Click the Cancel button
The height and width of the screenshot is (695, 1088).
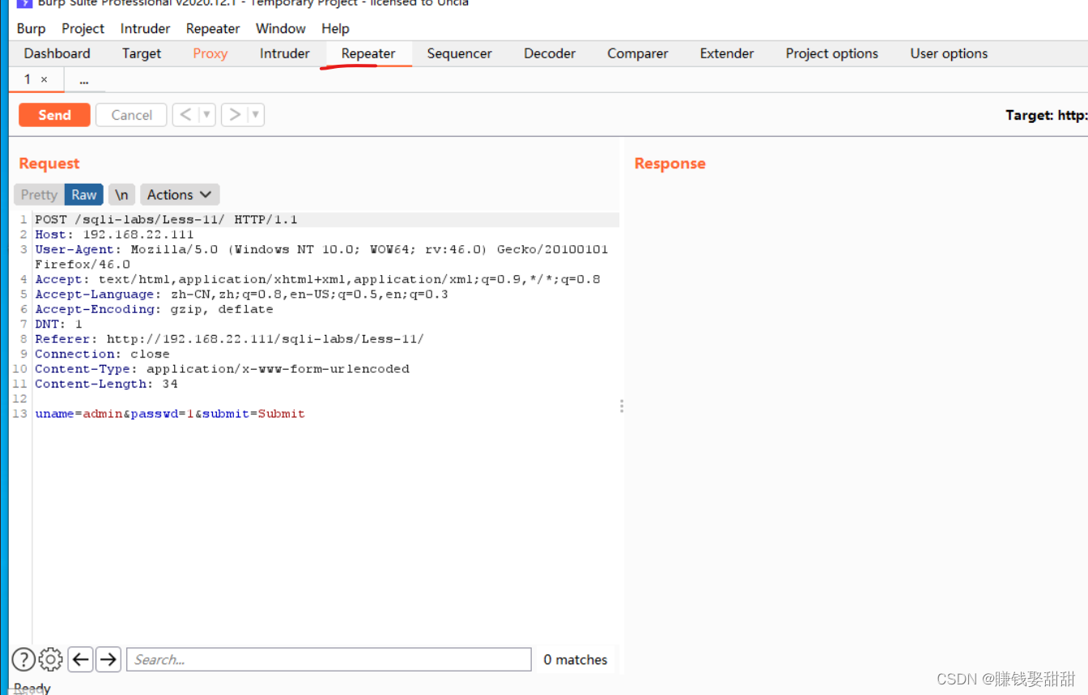131,115
